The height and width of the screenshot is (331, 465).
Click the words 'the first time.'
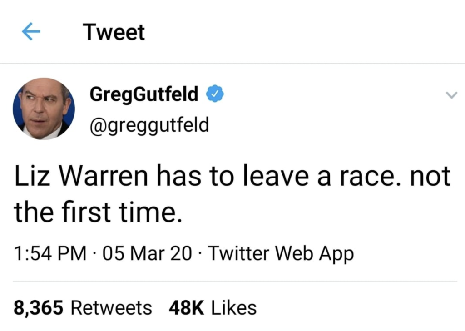(x=98, y=212)
